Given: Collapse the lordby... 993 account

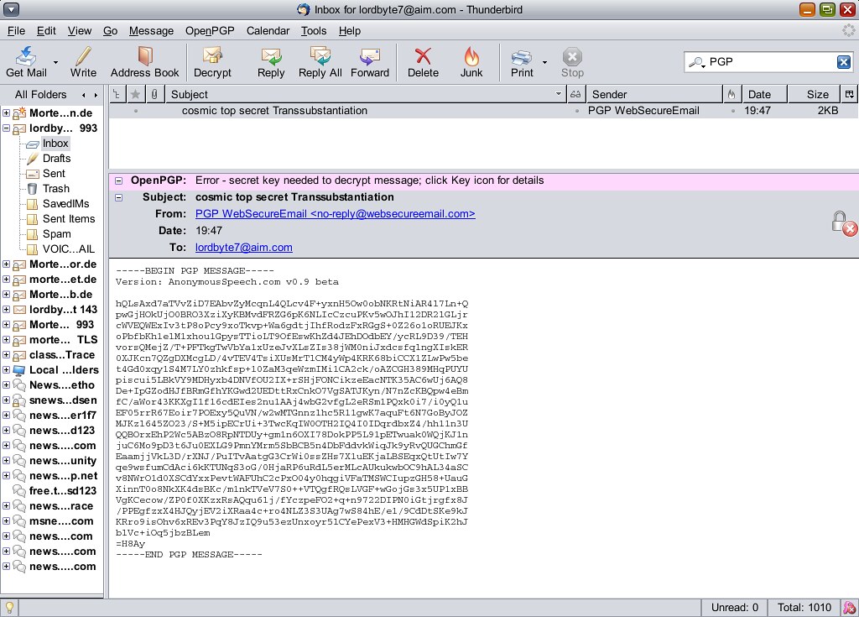Looking at the screenshot, I should tap(7, 128).
